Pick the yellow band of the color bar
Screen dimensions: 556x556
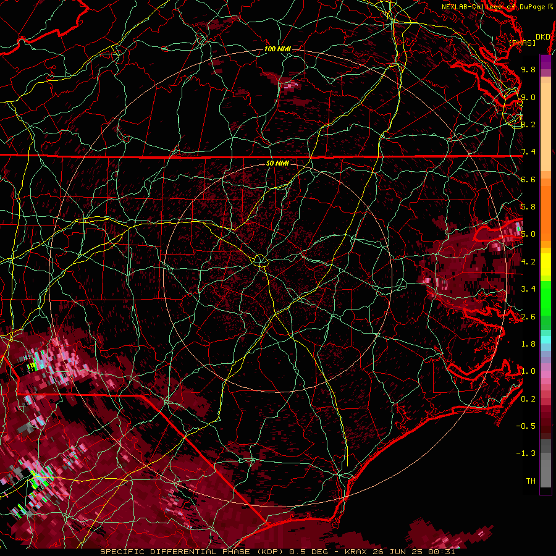point(545,264)
